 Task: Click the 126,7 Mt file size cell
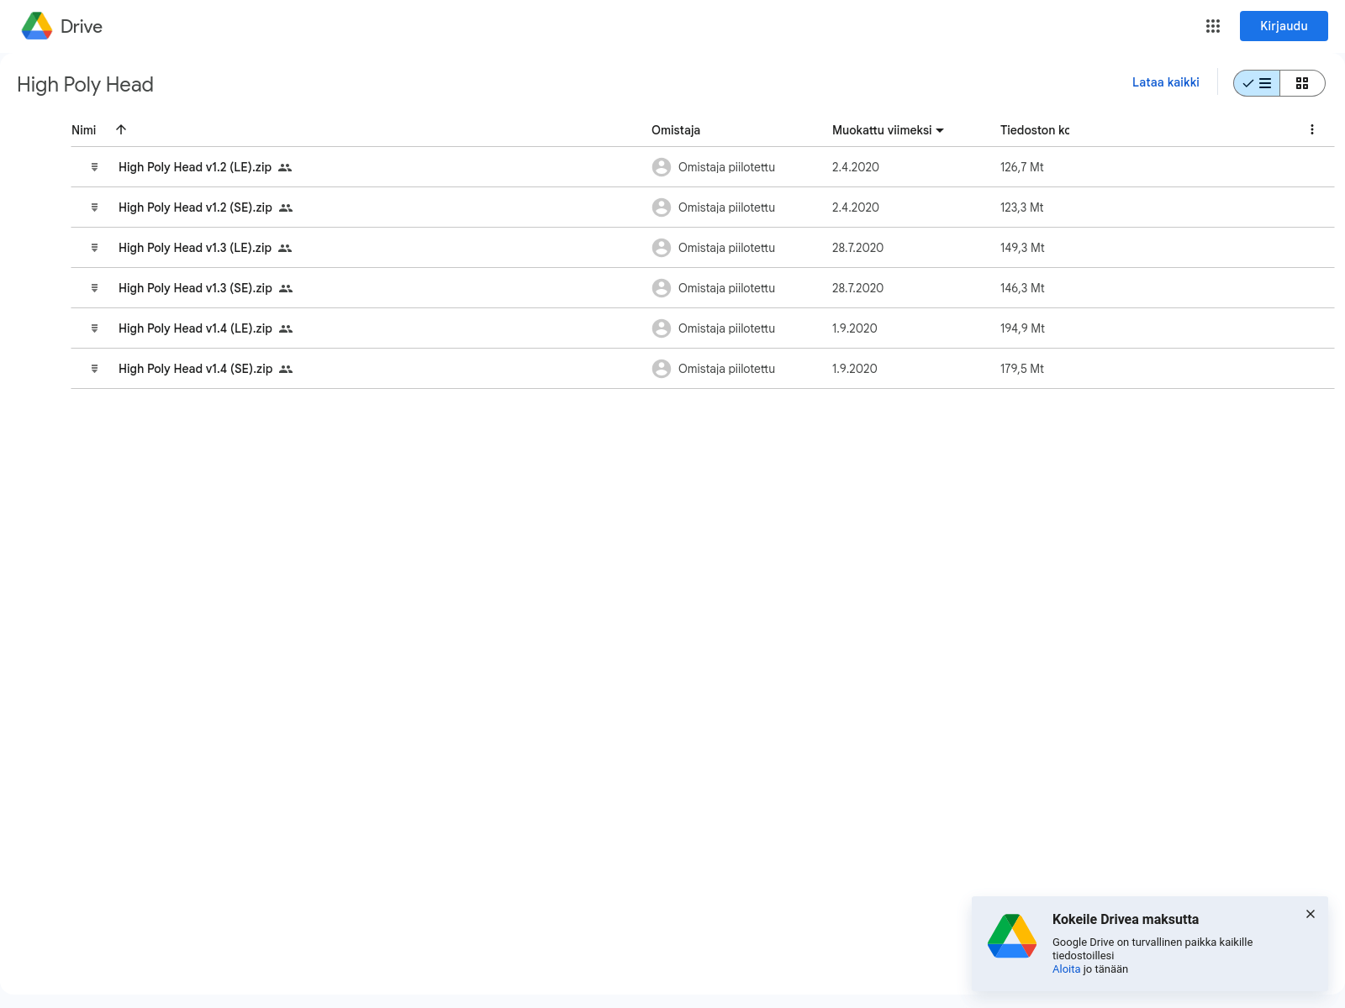click(x=1021, y=167)
